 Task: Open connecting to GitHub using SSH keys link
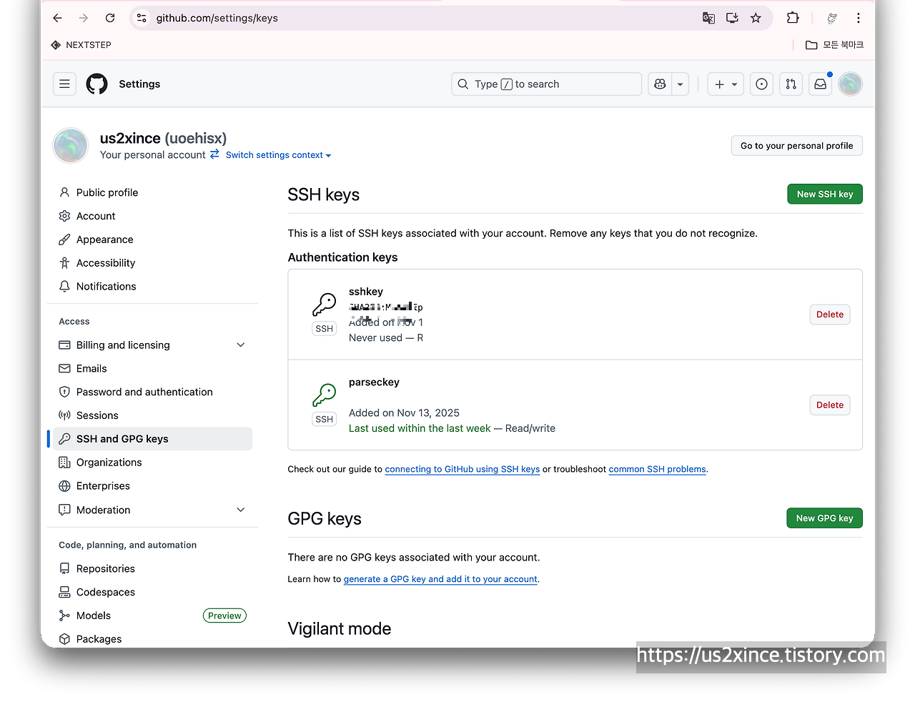pyautogui.click(x=462, y=470)
